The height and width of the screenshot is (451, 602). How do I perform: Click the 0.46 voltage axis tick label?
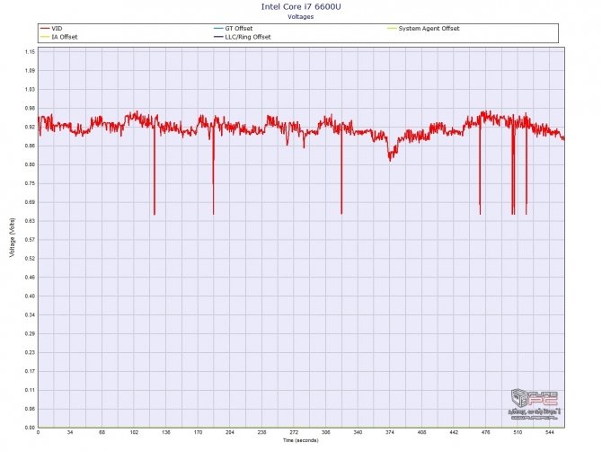(x=30, y=278)
